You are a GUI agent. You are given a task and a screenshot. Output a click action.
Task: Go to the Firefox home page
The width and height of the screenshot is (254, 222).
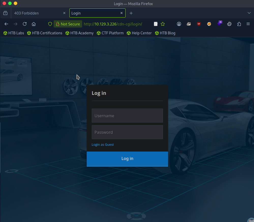(x=34, y=24)
